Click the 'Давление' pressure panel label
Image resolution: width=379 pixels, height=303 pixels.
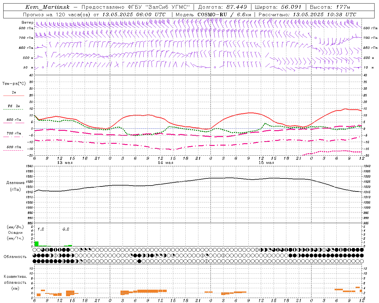[15, 183]
